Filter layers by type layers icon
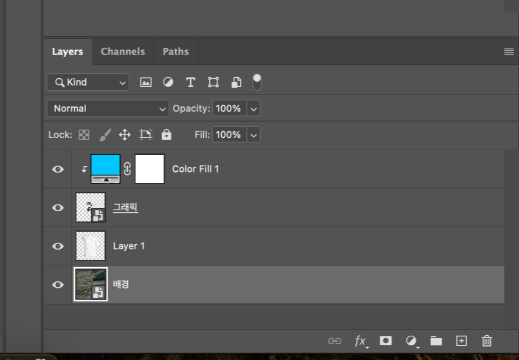Image resolution: width=519 pixels, height=360 pixels. [x=191, y=82]
